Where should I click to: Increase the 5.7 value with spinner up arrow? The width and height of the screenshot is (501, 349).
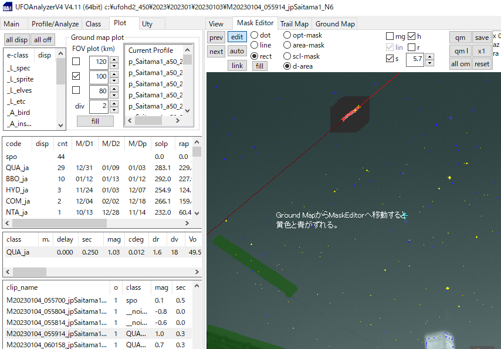click(430, 56)
